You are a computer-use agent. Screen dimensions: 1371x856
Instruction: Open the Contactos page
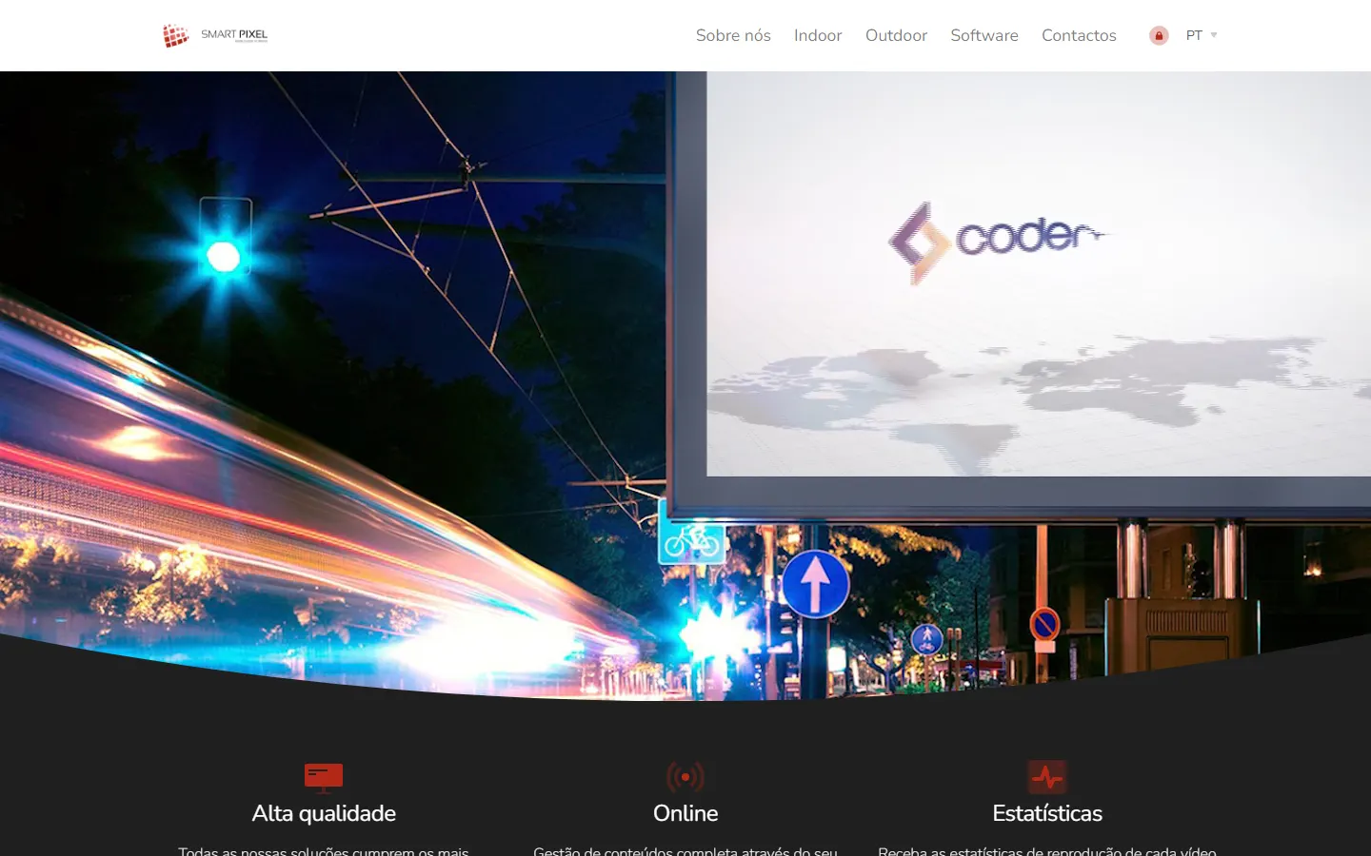(x=1079, y=35)
